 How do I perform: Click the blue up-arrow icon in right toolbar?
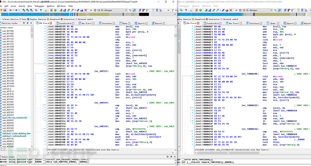click(x=186, y=10)
